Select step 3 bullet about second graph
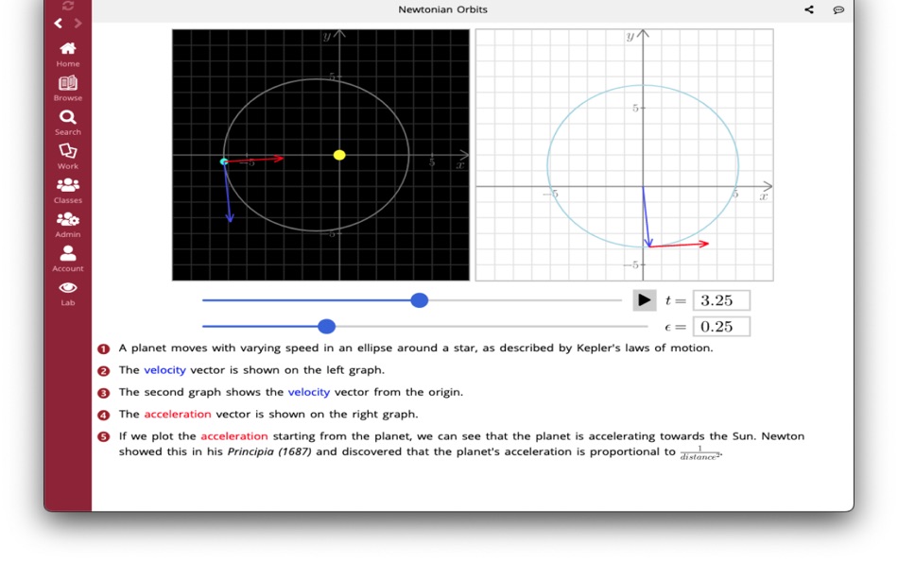The image size is (898, 561). tap(104, 393)
